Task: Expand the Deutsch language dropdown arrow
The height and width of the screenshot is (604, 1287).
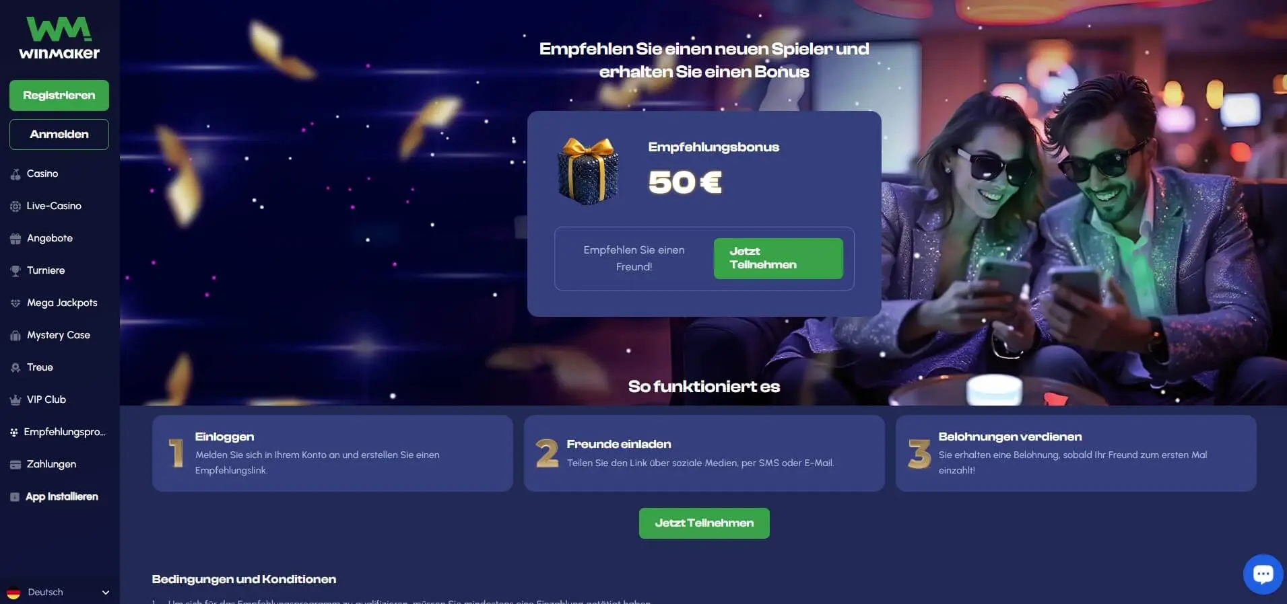Action: tap(106, 593)
